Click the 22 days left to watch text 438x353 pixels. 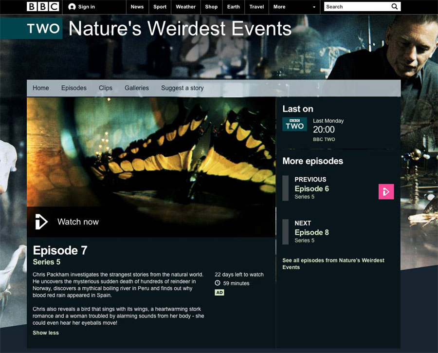click(x=239, y=275)
